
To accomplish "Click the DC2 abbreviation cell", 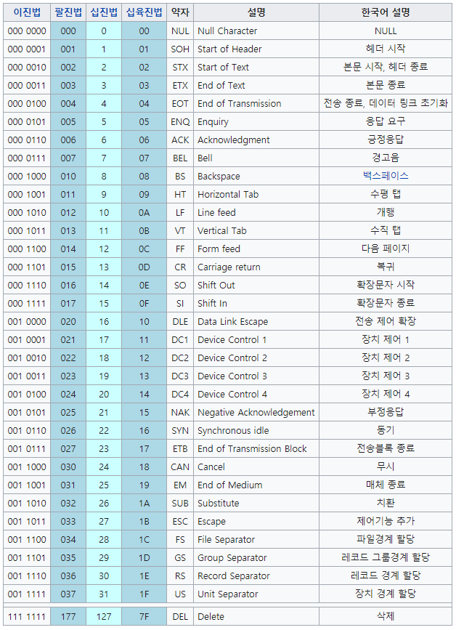I will tap(180, 358).
